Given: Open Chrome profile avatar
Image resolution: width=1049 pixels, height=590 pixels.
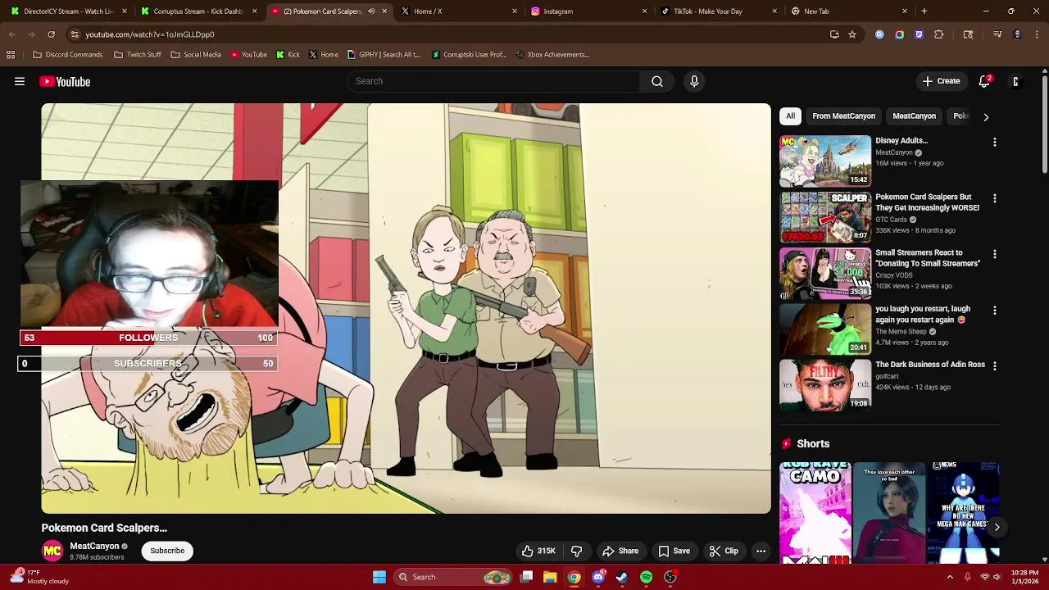Looking at the screenshot, I should click(x=1017, y=34).
